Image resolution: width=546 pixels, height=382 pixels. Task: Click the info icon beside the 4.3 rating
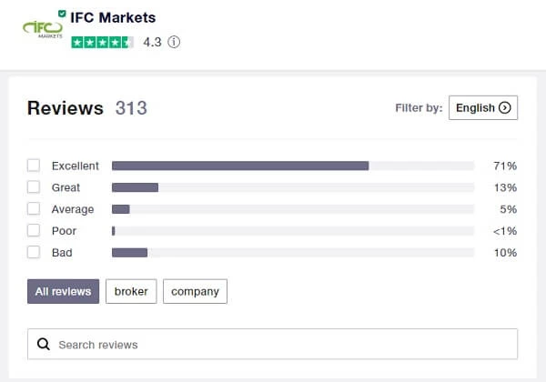[174, 42]
